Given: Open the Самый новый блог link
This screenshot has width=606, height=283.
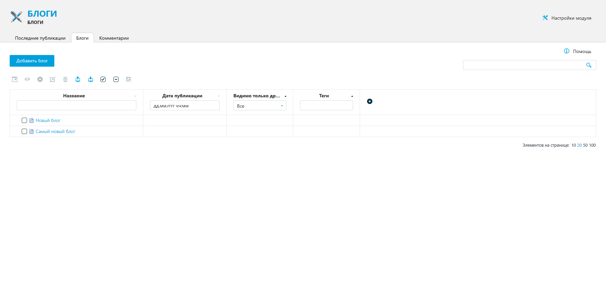Looking at the screenshot, I should coord(55,131).
